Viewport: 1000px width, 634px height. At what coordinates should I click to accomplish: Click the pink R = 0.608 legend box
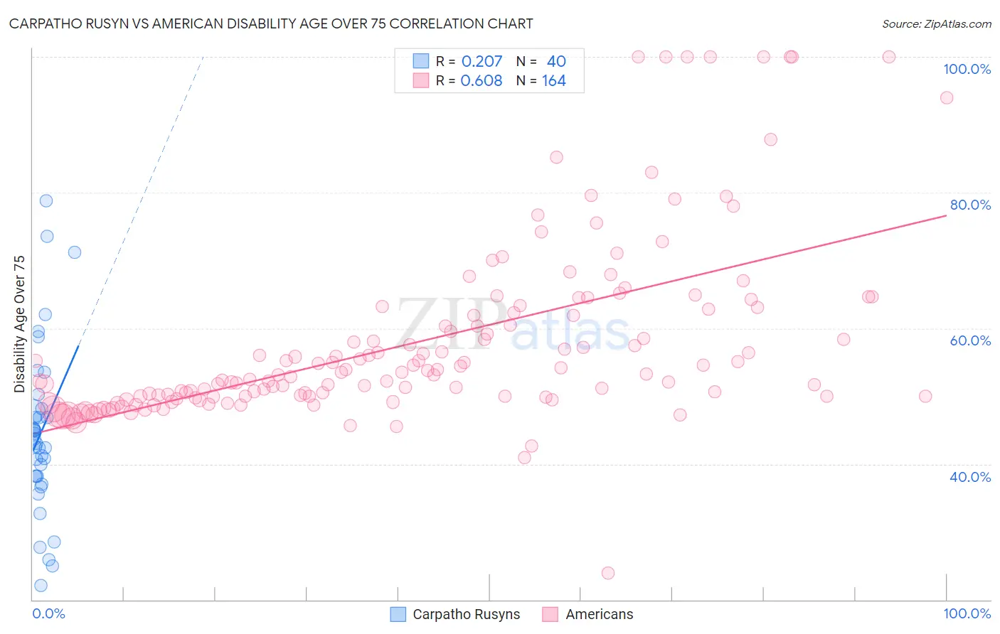(421, 80)
